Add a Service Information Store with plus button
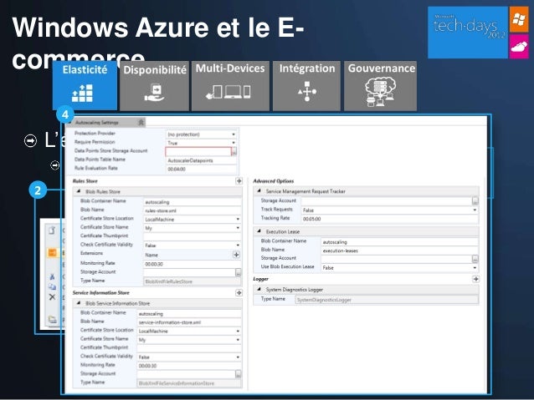The height and width of the screenshot is (400, 534). [239, 292]
